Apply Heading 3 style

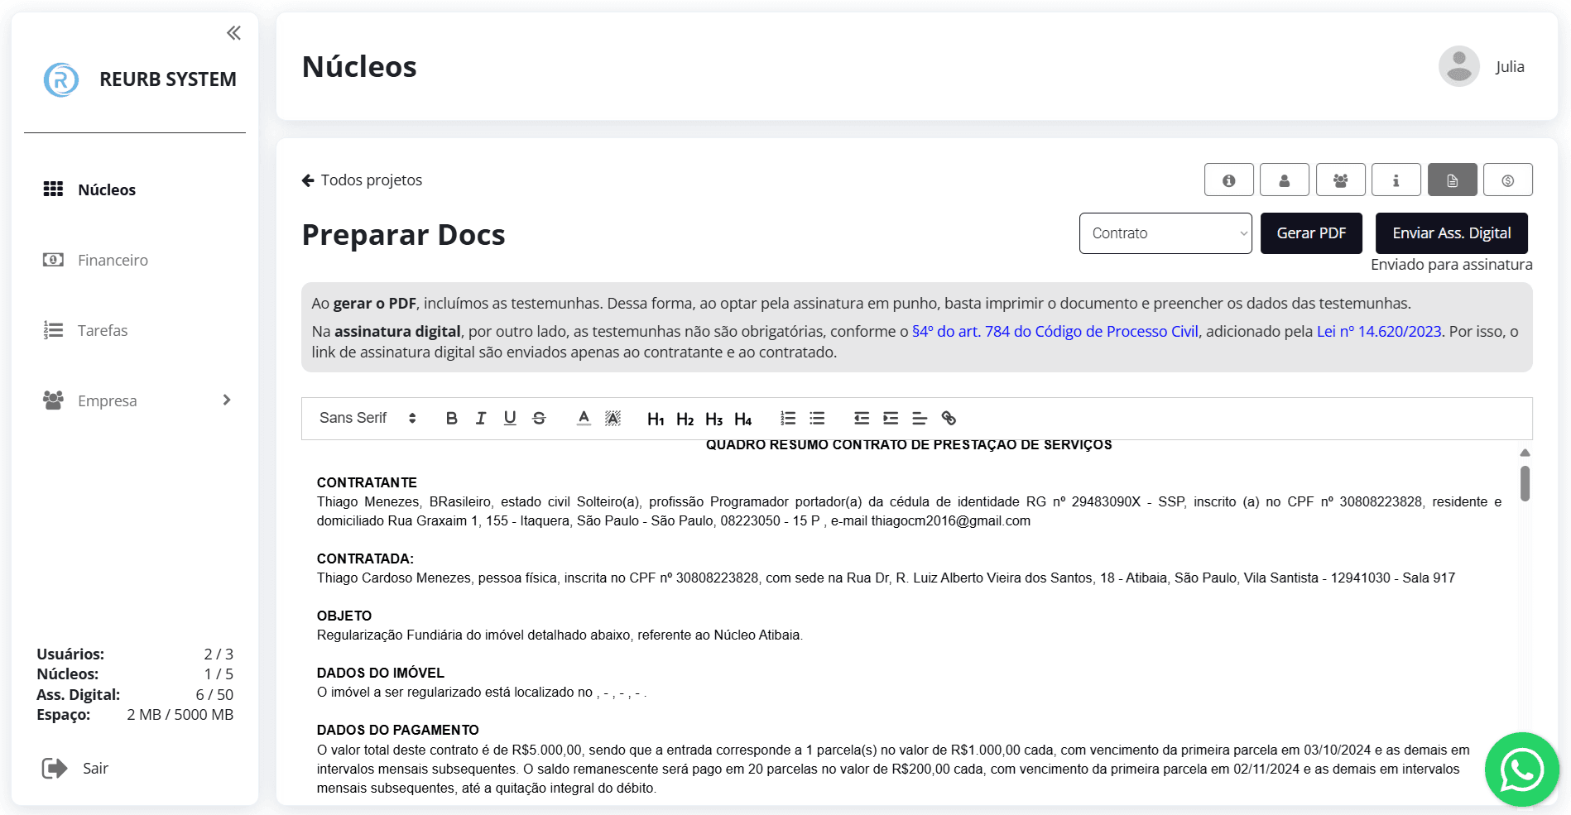coord(713,419)
